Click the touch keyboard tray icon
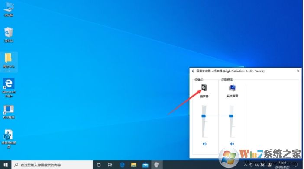 [x=269, y=165]
